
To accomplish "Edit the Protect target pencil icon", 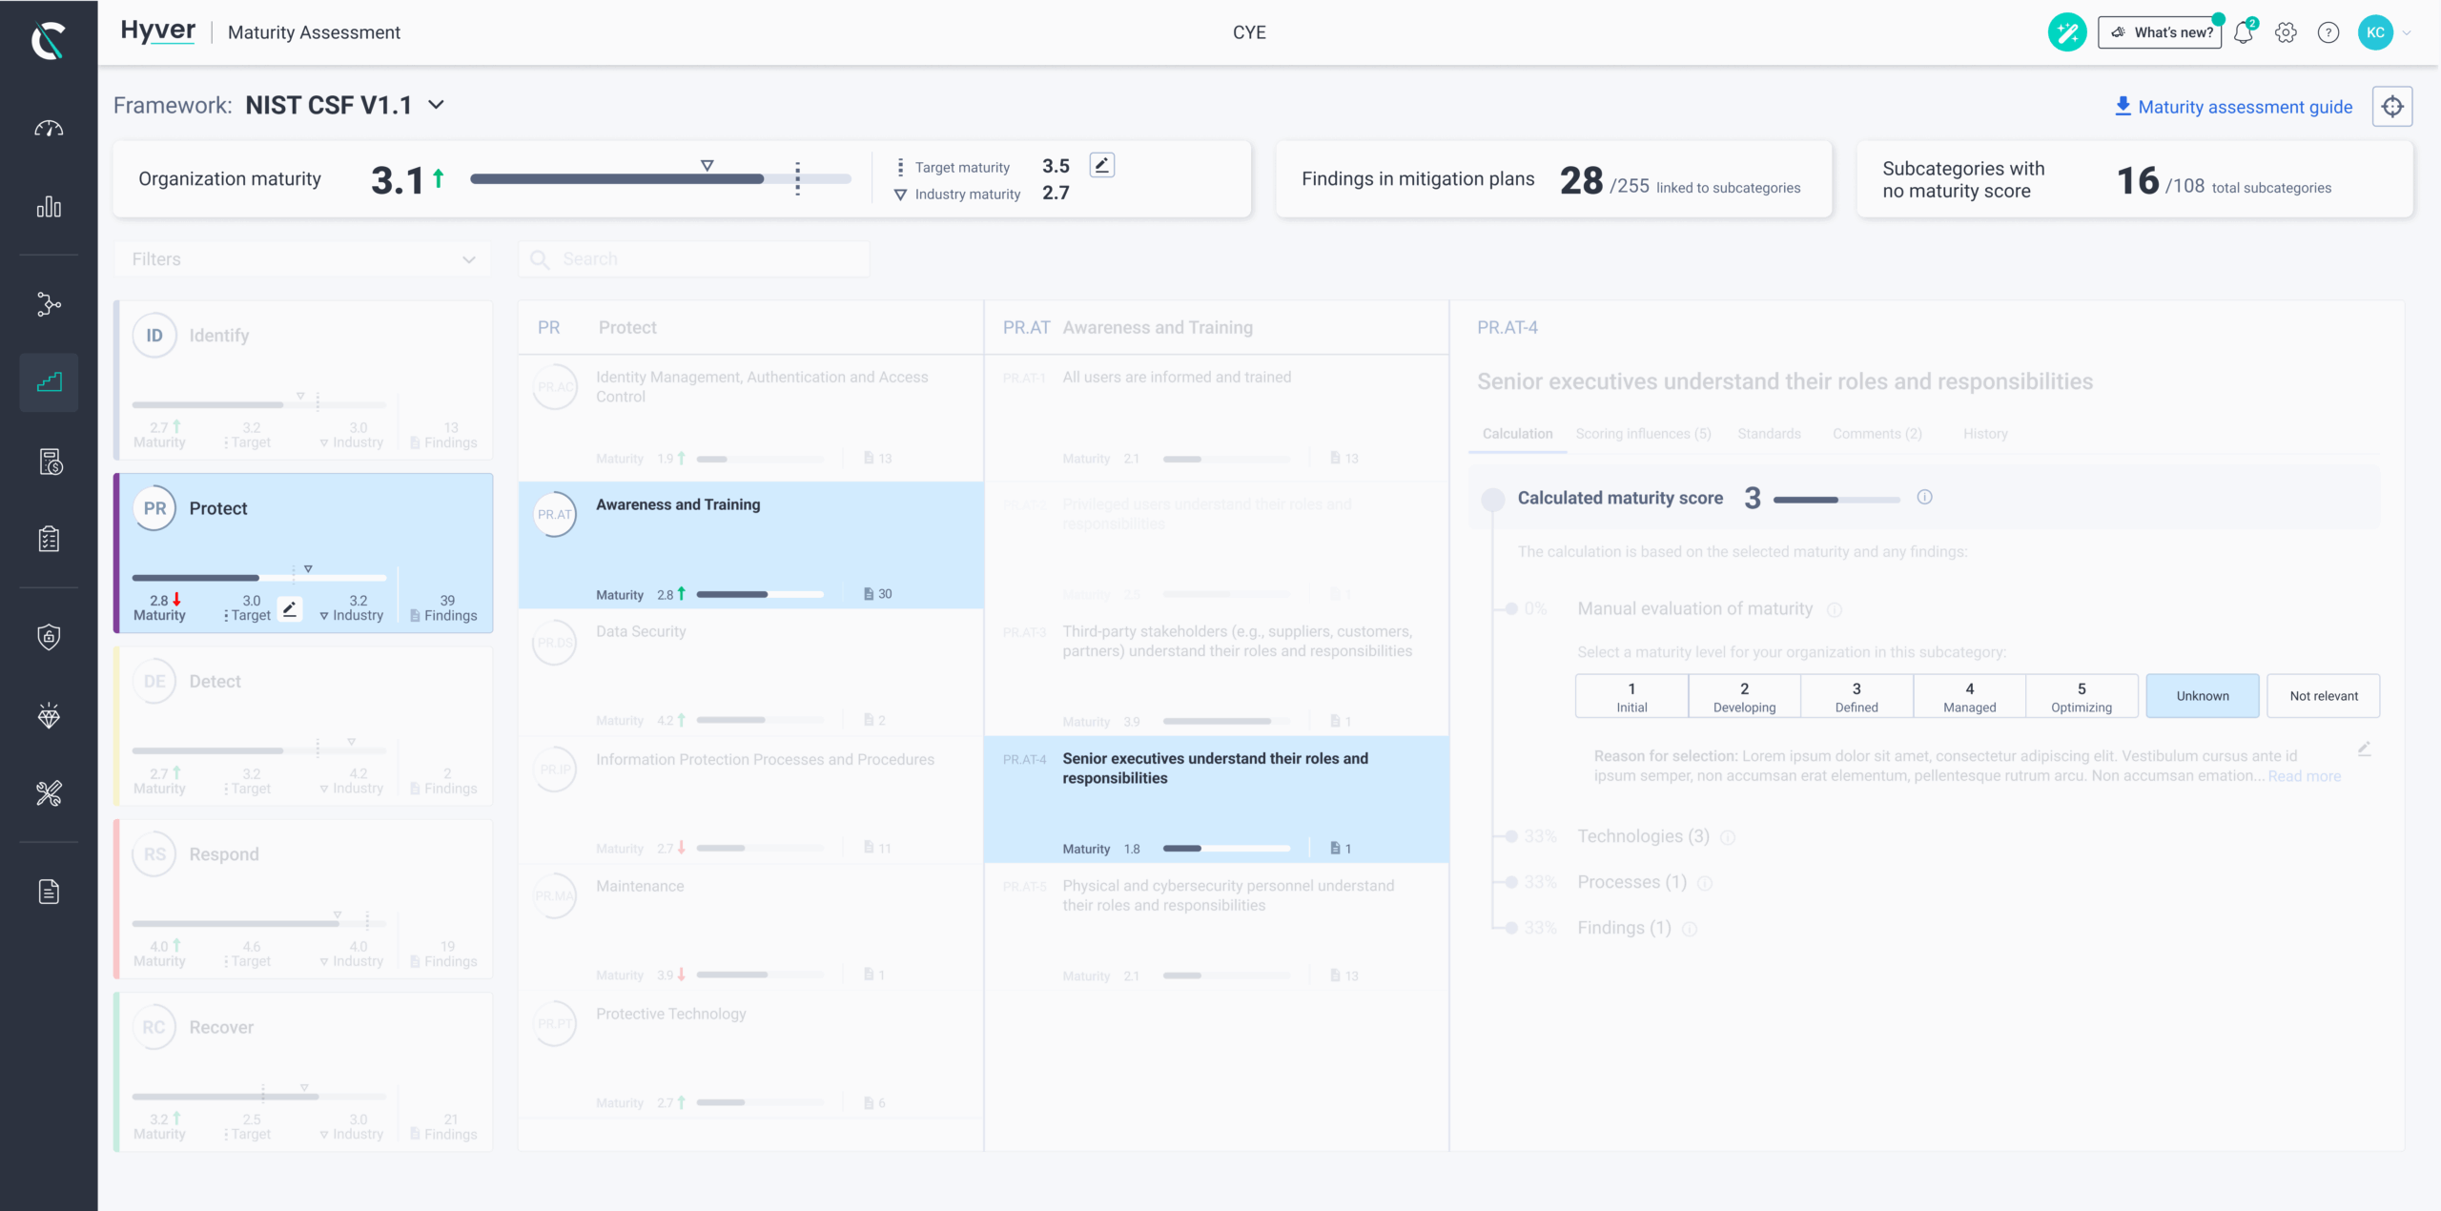I will tap(290, 608).
